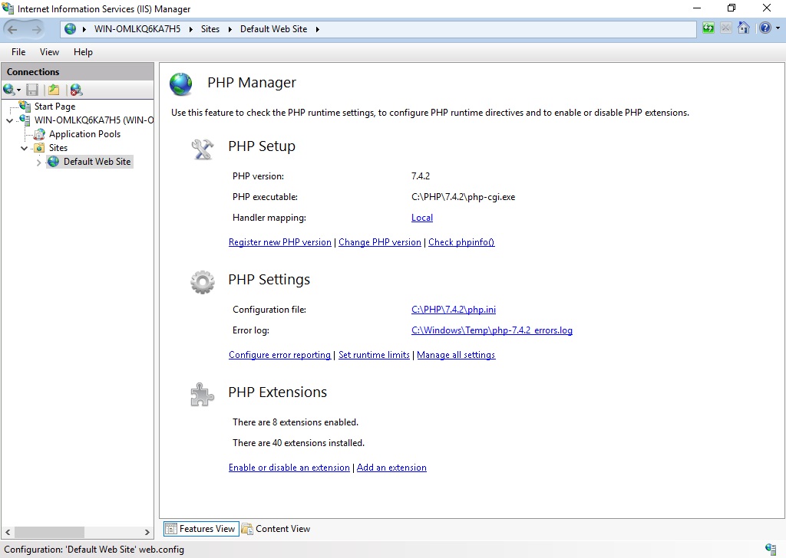
Task: Open the blue Help question mark icon
Action: click(x=764, y=28)
